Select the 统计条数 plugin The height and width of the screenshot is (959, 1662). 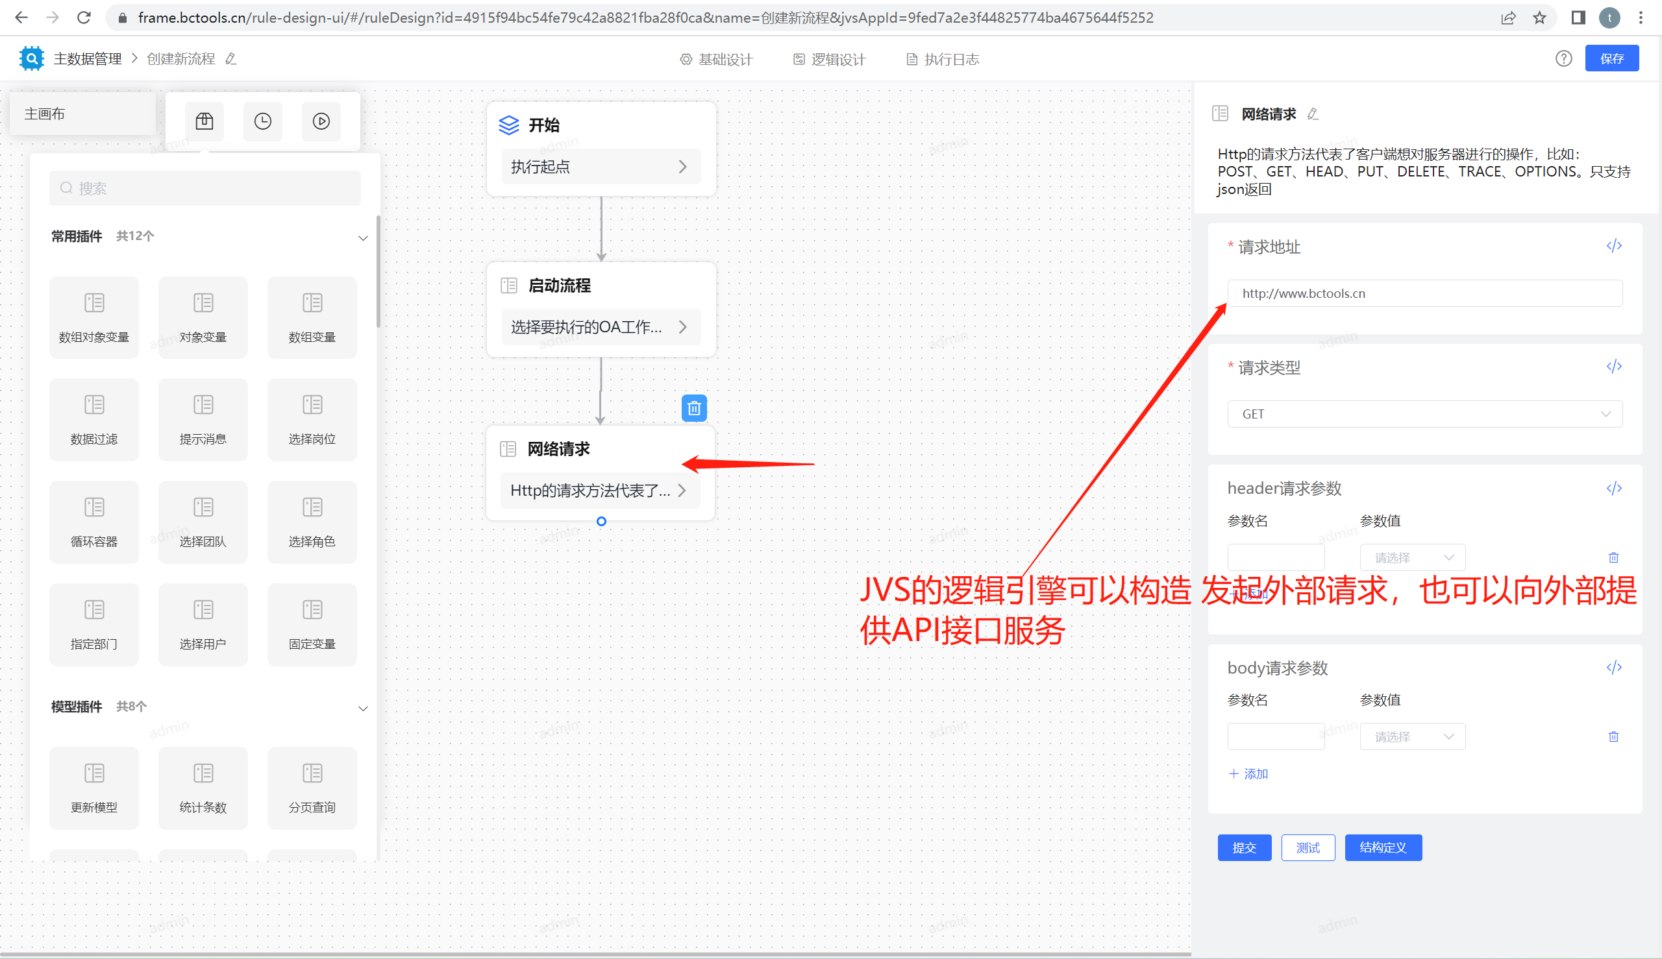coord(203,788)
